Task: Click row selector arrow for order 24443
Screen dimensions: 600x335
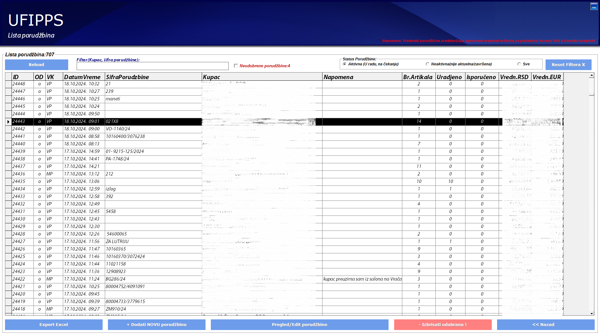Action: [8, 121]
